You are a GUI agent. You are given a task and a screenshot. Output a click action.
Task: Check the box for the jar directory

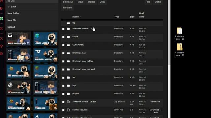(63, 78)
